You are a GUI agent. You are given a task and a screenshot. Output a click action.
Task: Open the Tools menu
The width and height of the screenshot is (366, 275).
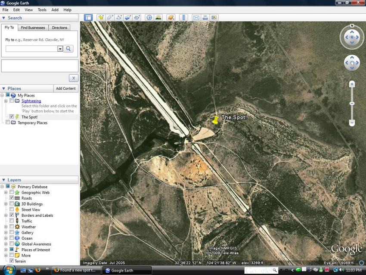click(42, 9)
